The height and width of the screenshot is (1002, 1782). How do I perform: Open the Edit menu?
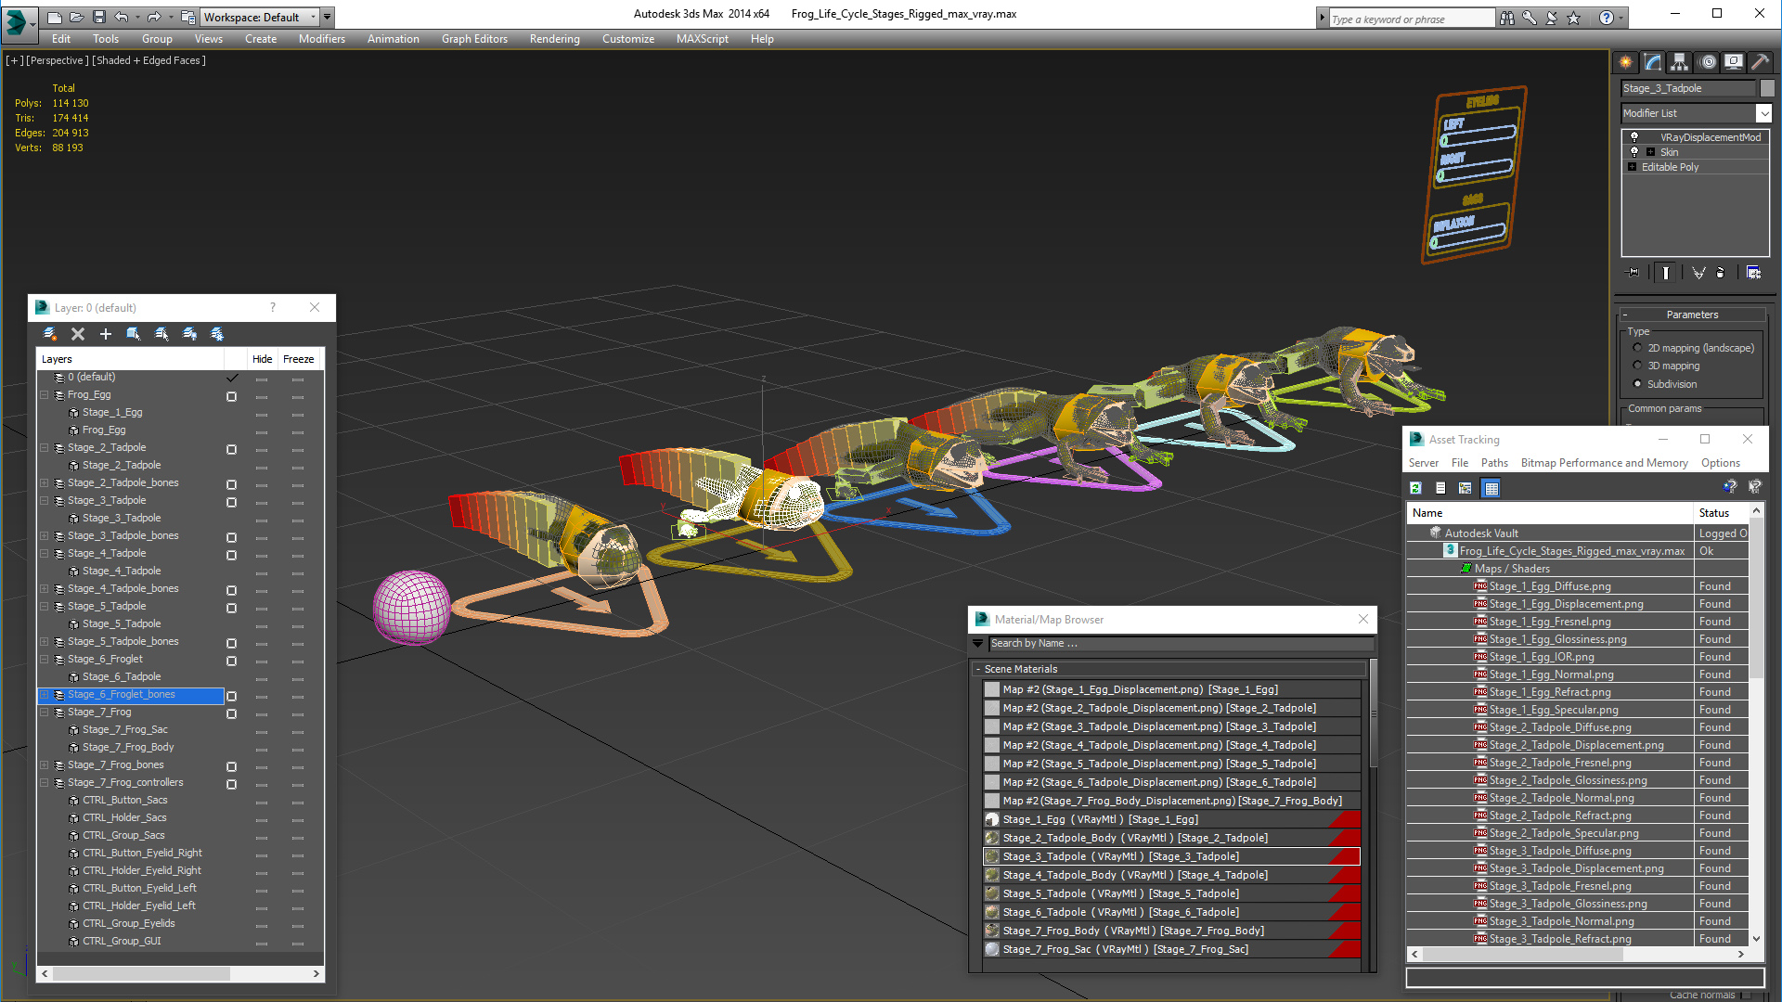pyautogui.click(x=61, y=39)
